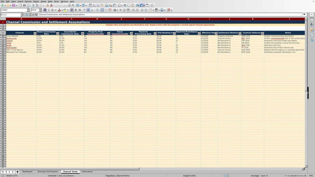Click the Format as Percent icon
315x177 pixels.
click(120, 10)
